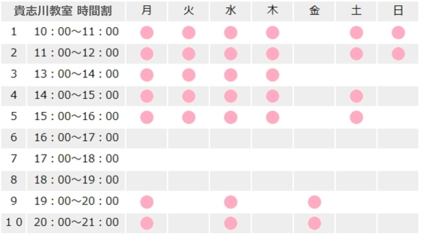Click Wednesday 13:00 availability dot
The height and width of the screenshot is (236, 421).
[230, 75]
